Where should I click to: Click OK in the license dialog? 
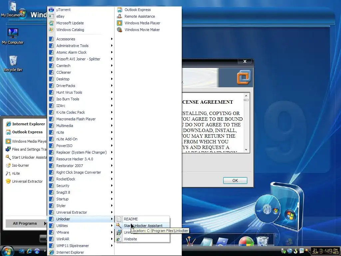pos(235,180)
